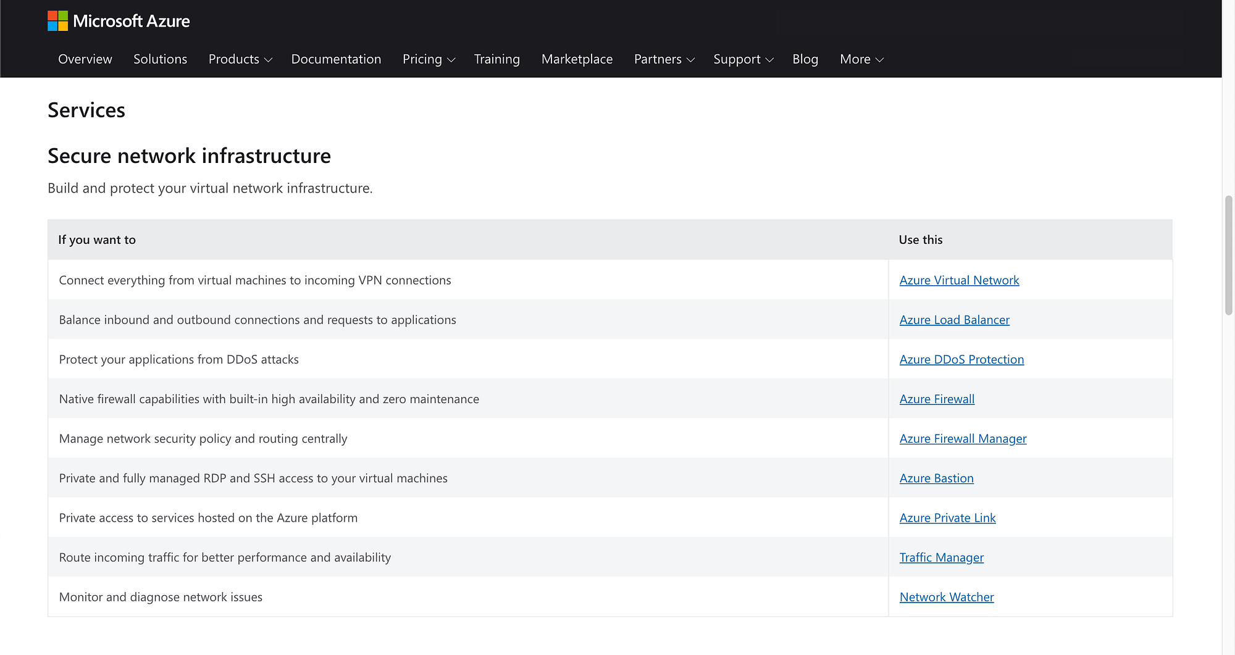Click 'Native firewall capabilities' row text

(269, 399)
